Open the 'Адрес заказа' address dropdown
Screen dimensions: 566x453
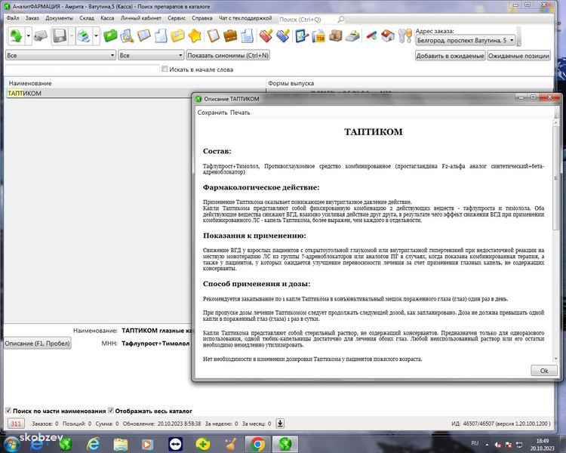point(514,40)
